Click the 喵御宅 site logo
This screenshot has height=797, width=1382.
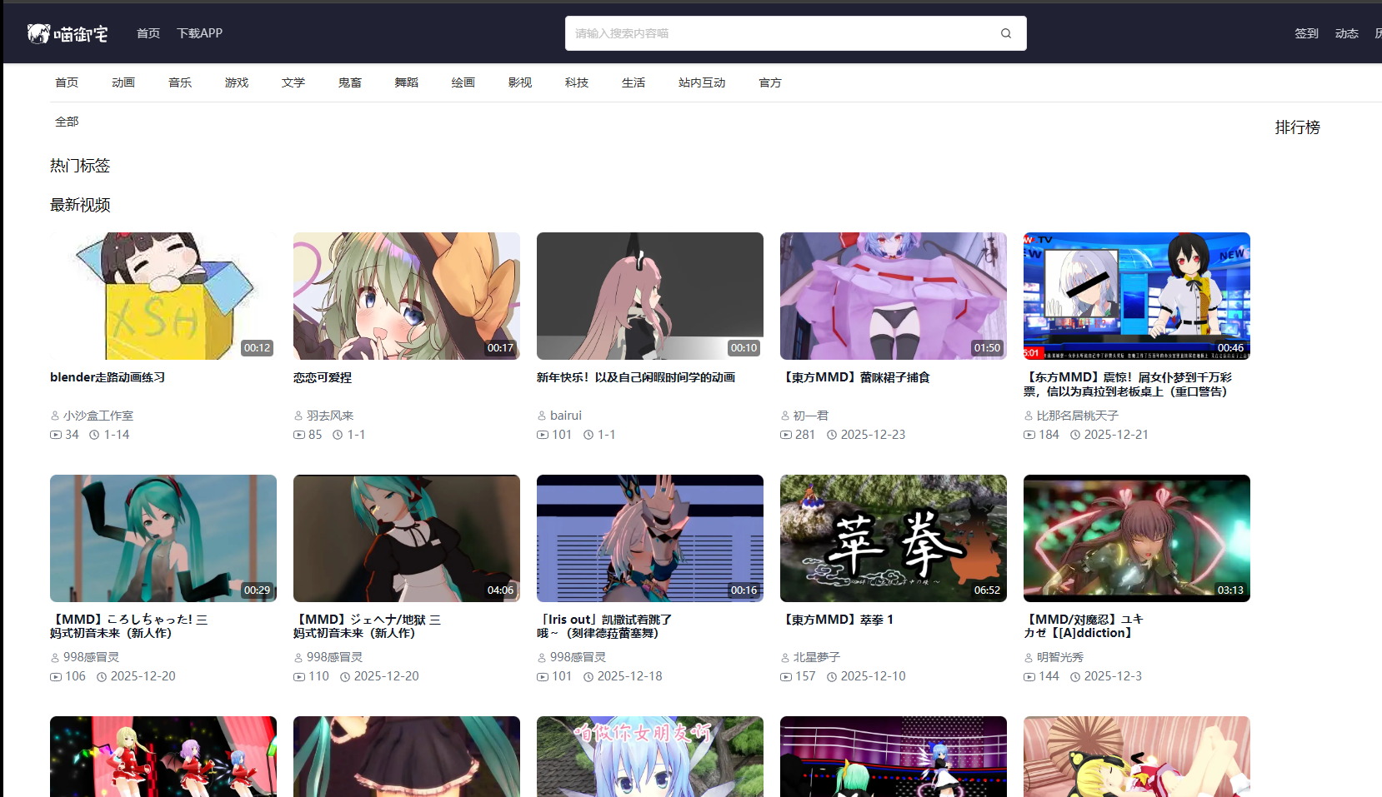(68, 33)
